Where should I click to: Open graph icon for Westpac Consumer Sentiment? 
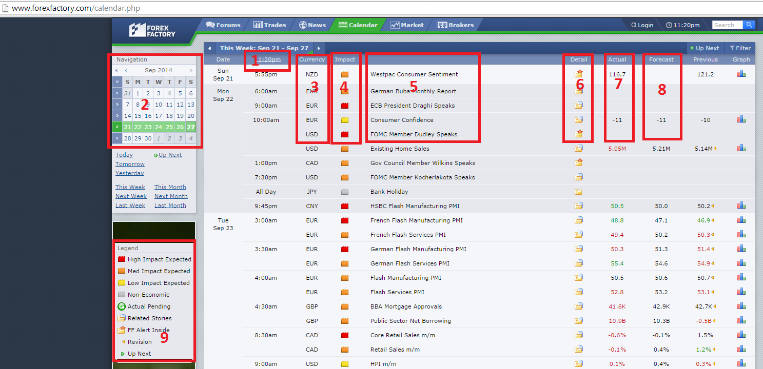741,74
